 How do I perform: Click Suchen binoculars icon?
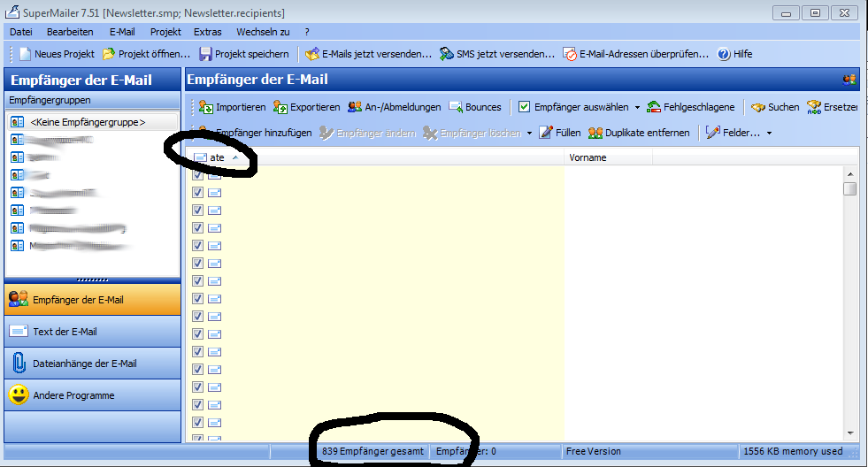coord(757,107)
